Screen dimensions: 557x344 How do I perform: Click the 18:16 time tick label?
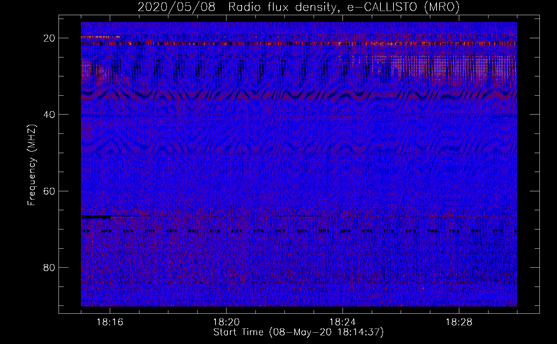[x=110, y=322]
